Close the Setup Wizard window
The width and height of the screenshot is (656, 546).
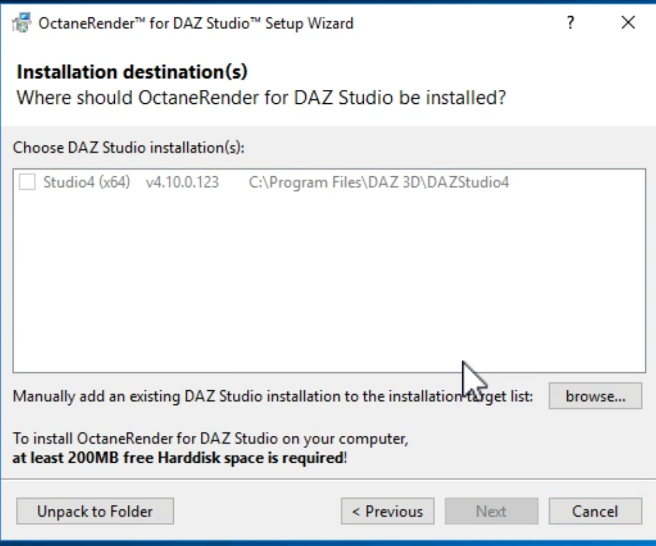coord(628,23)
